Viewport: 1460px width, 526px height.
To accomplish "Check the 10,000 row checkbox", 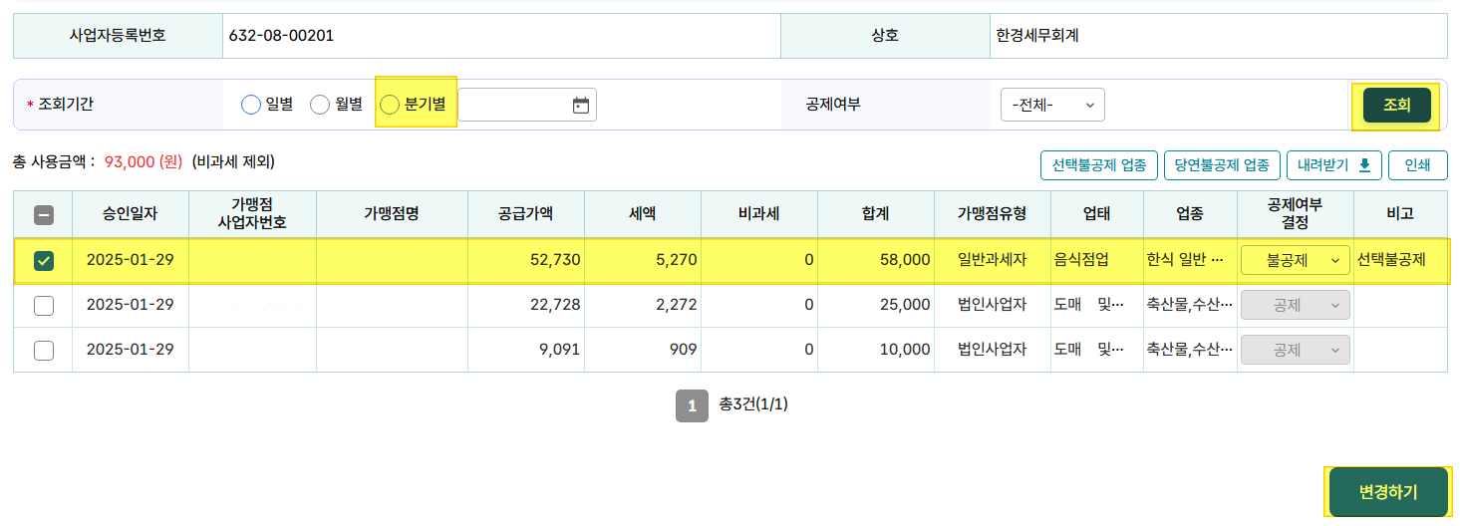I will [44, 350].
